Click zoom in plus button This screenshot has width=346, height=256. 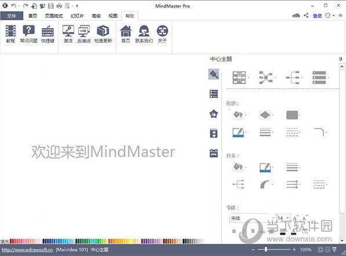pos(294,250)
